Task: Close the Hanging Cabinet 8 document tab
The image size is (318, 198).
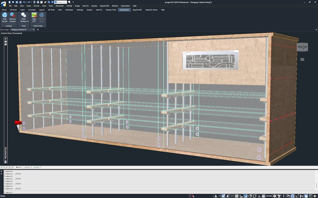Action: point(34,30)
